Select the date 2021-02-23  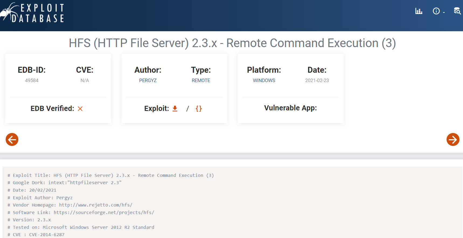click(317, 80)
